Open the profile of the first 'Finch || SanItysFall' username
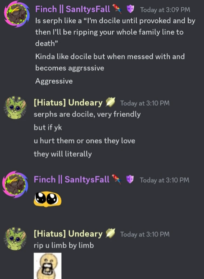 (73, 9)
